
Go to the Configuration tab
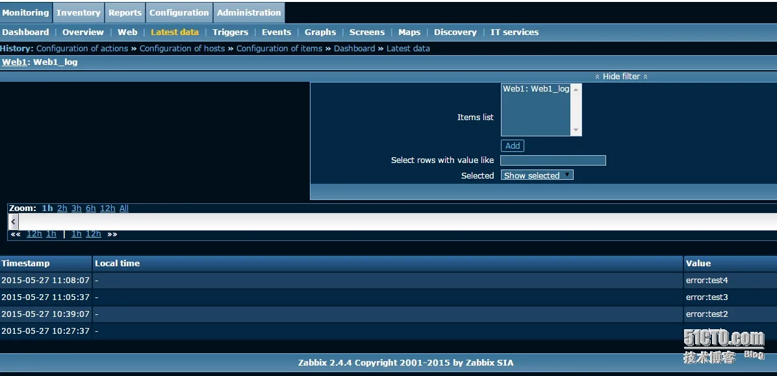click(179, 13)
